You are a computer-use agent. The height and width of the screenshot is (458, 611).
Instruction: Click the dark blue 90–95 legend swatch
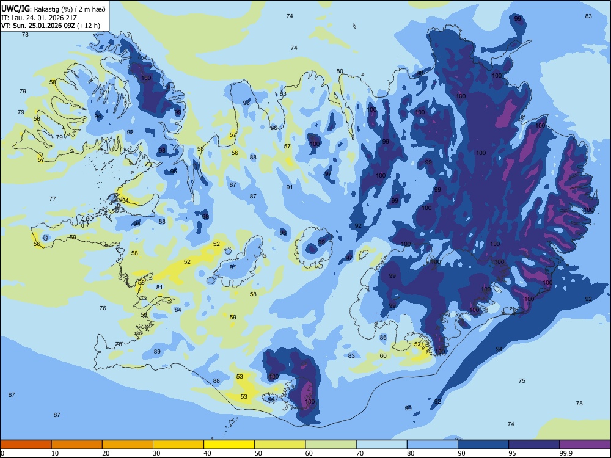tap(483, 445)
